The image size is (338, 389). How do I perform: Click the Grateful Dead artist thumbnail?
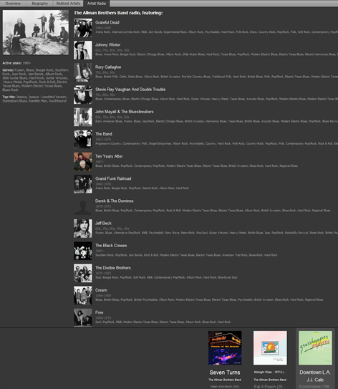click(83, 28)
